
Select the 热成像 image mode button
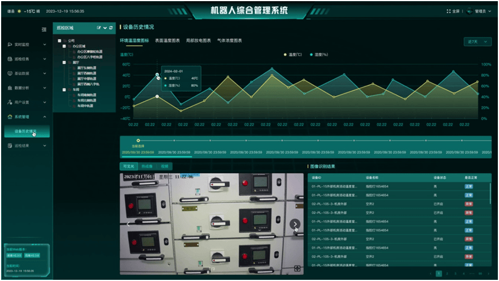tap(146, 166)
